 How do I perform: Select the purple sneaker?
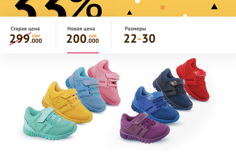pyautogui.click(x=144, y=128)
